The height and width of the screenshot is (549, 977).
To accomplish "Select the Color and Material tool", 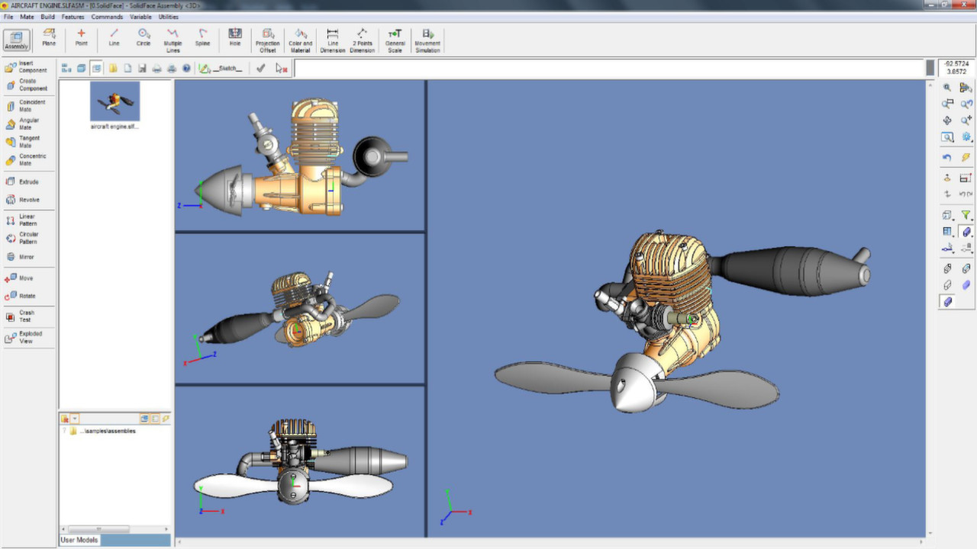I will (299, 37).
